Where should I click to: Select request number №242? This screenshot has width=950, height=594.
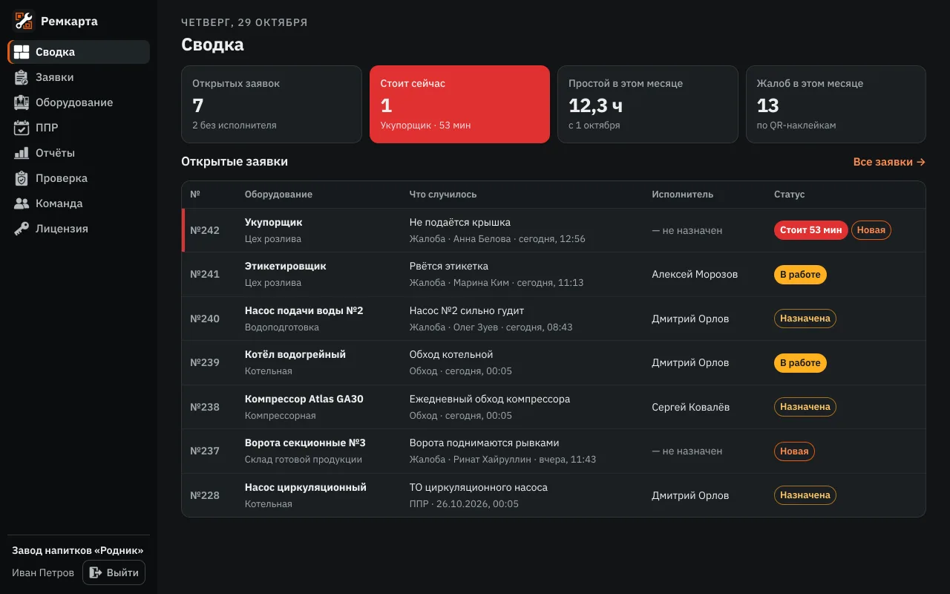click(x=205, y=230)
